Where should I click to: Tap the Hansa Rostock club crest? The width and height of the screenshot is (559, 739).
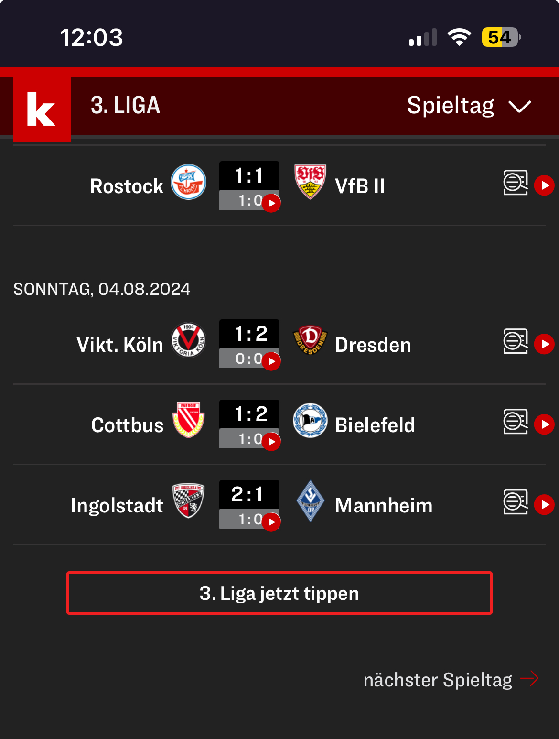(x=189, y=182)
